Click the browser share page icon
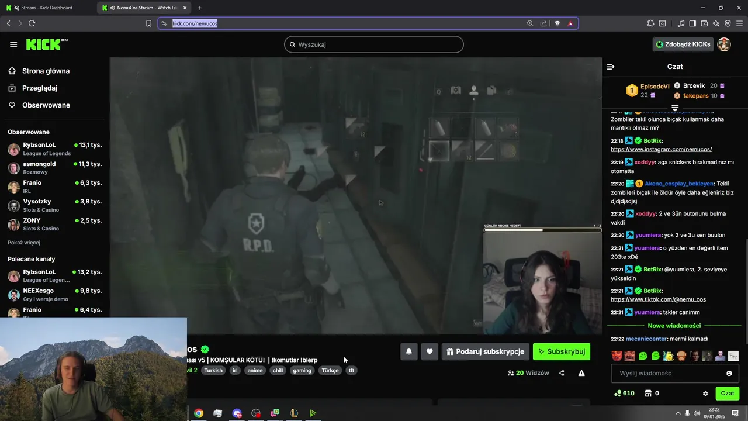Viewport: 748px width, 421px height. 543,23
